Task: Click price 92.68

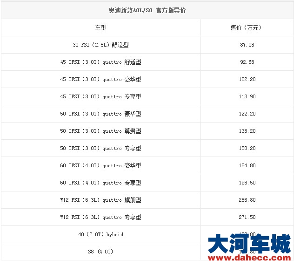Action: tap(247, 62)
